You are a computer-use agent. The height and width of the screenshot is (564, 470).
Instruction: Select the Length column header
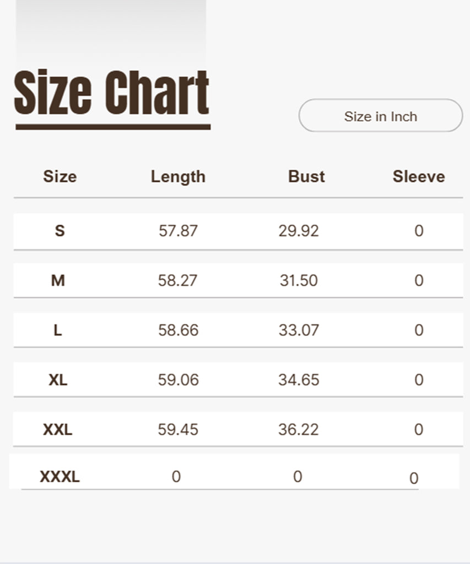[178, 177]
